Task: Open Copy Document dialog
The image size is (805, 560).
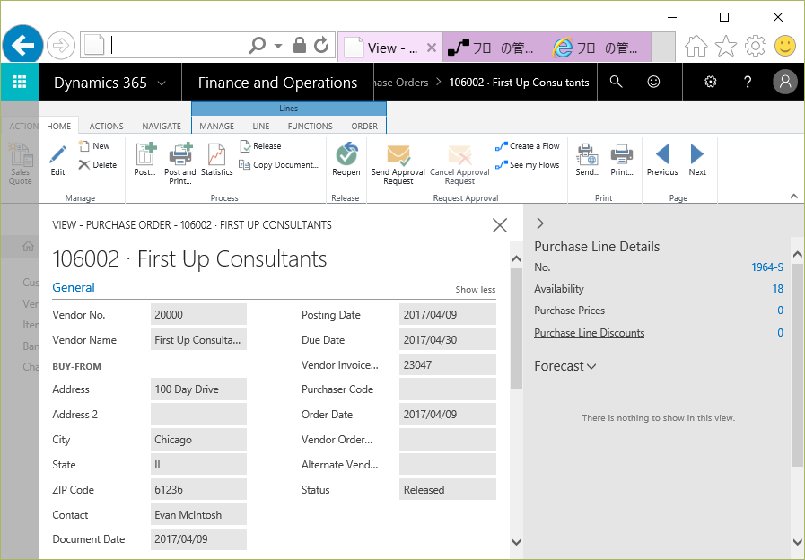Action: click(x=279, y=165)
